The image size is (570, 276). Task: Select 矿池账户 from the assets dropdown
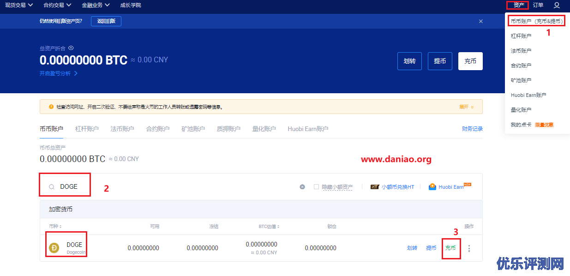pos(521,80)
